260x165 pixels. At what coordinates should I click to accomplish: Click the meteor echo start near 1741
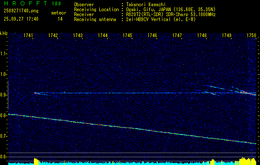[x=35, y=93]
